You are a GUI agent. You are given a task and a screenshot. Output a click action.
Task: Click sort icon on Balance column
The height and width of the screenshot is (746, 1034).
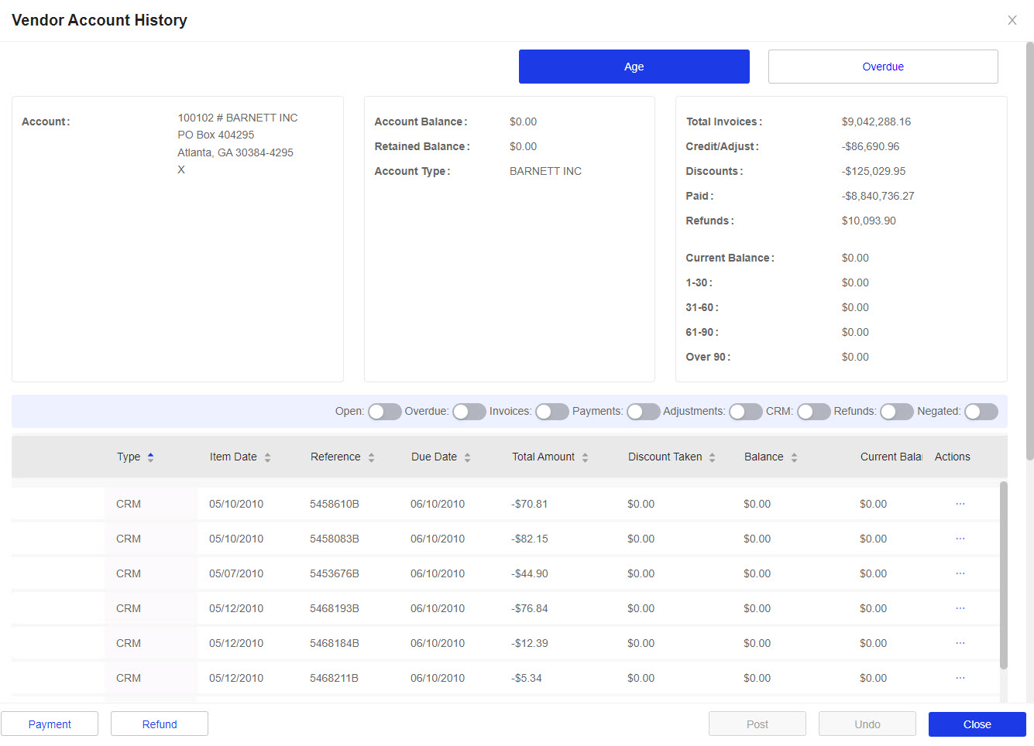(794, 457)
